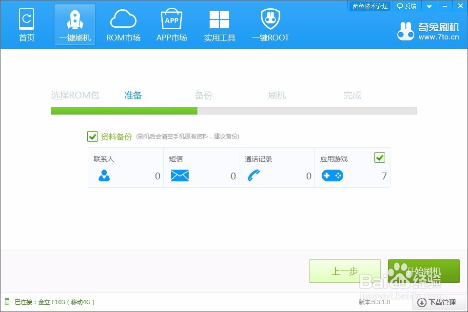Click the 联系人 contacts person icon
The image size is (468, 312).
pos(104,175)
